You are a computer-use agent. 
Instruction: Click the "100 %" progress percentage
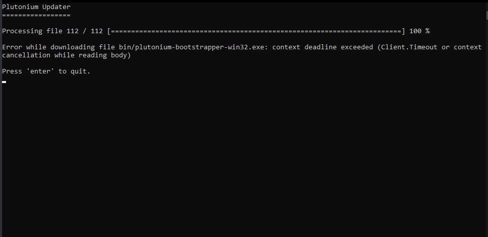[x=419, y=31]
